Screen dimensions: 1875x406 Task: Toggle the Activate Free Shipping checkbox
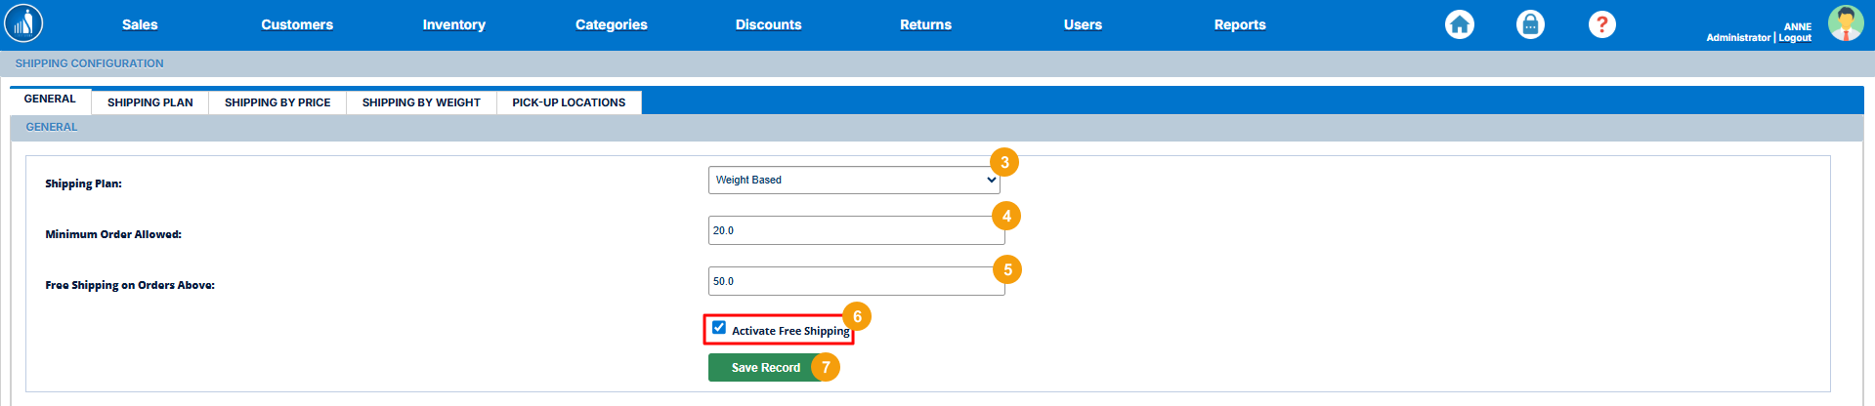[719, 328]
